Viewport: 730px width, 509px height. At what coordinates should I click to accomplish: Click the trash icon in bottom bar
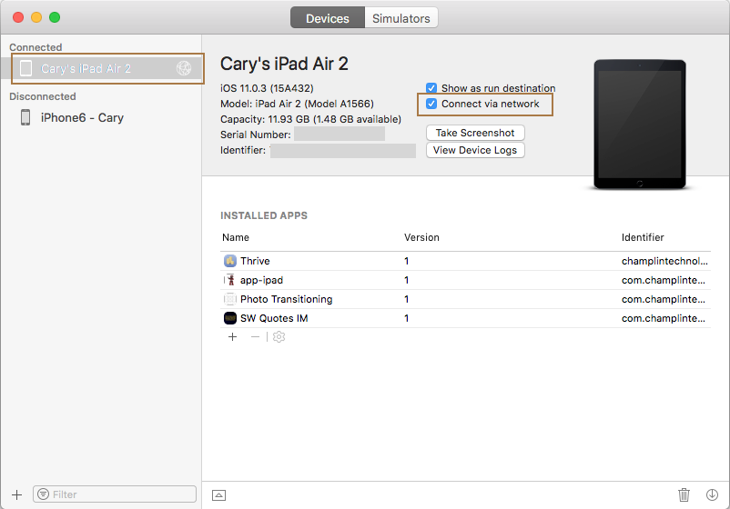point(684,494)
